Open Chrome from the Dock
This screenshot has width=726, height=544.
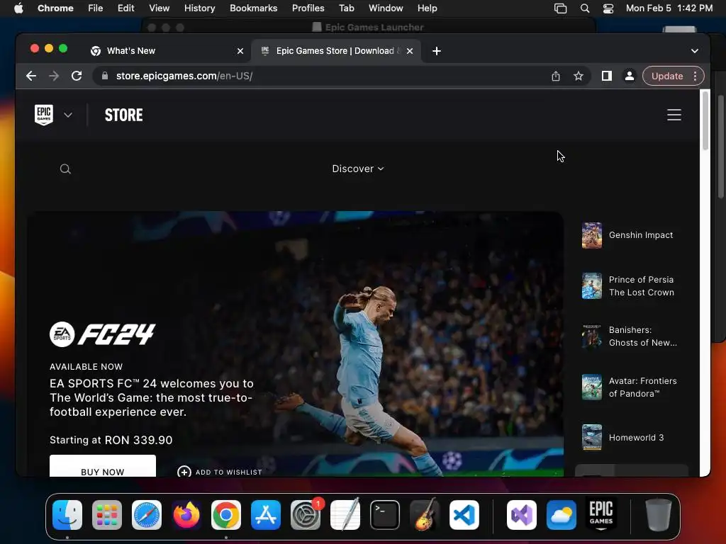[226, 515]
